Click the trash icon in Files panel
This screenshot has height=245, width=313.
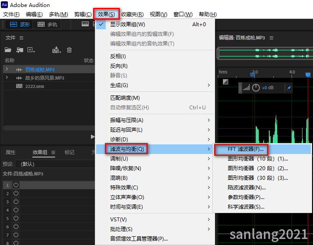click(69, 50)
